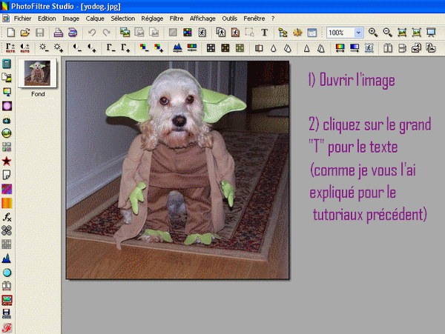
Task: Open the Sélection menu
Action: pos(123,19)
